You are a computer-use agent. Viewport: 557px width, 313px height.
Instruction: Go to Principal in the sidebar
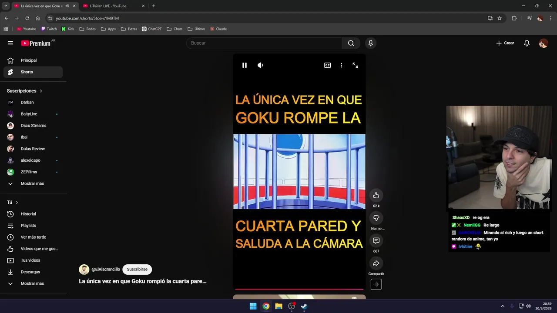(33, 60)
